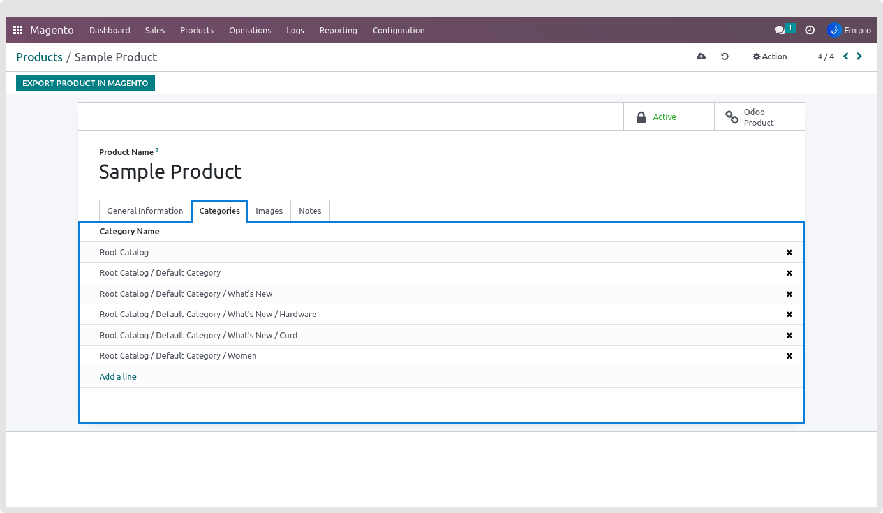Expand the Configuration menu
This screenshot has height=513, width=883.
[x=398, y=30]
